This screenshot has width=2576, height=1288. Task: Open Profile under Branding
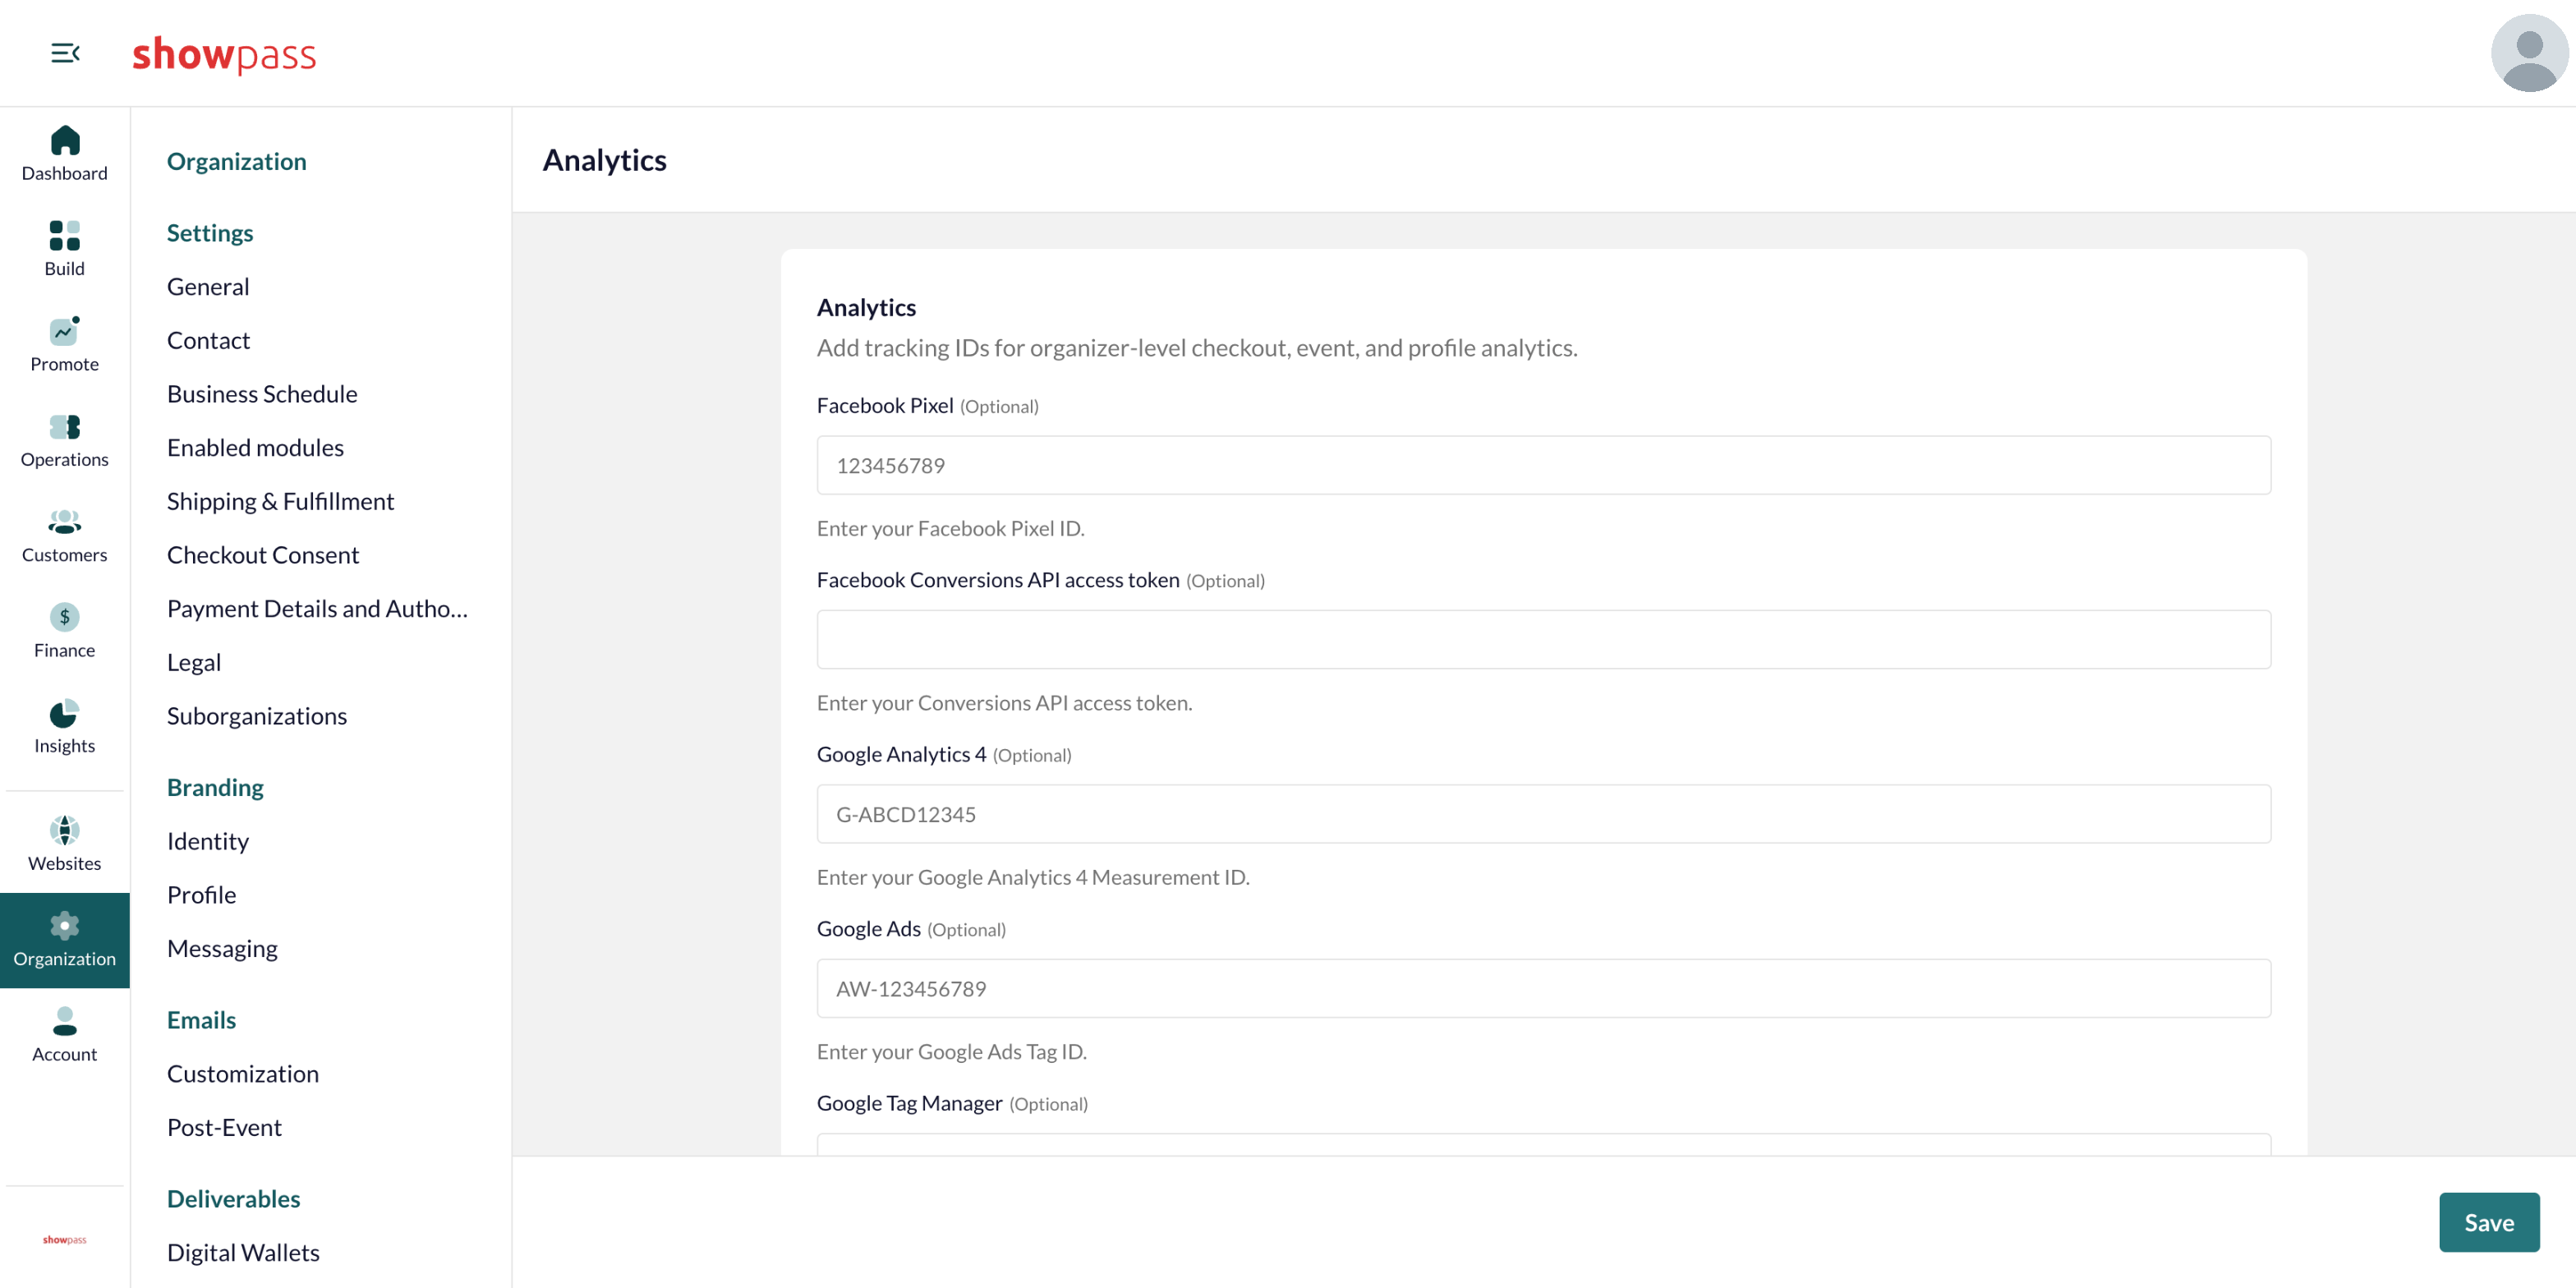point(201,894)
